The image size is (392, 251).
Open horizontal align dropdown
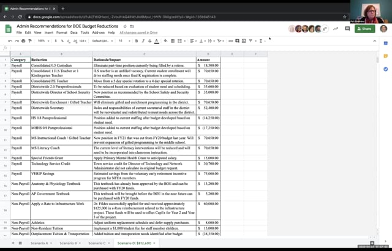tap(194, 41)
